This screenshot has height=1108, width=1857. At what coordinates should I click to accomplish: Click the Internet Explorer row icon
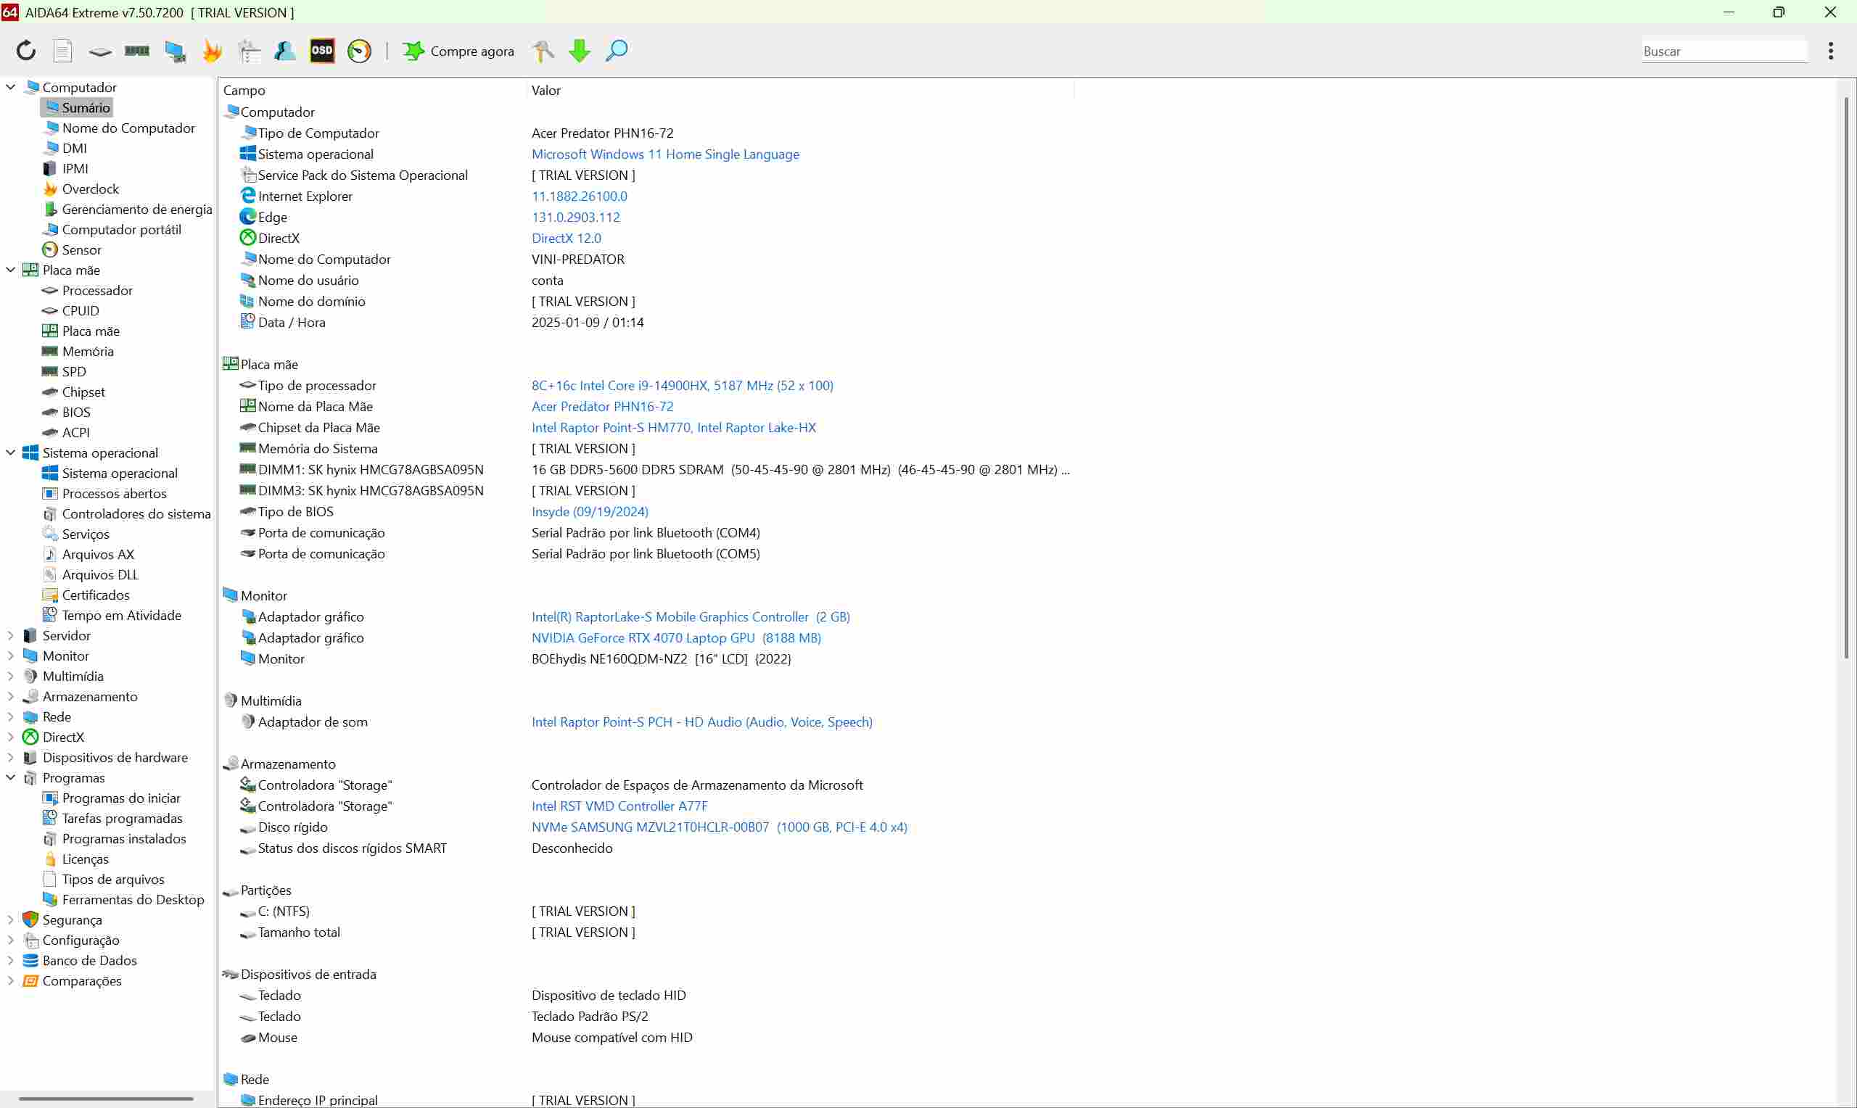point(248,196)
